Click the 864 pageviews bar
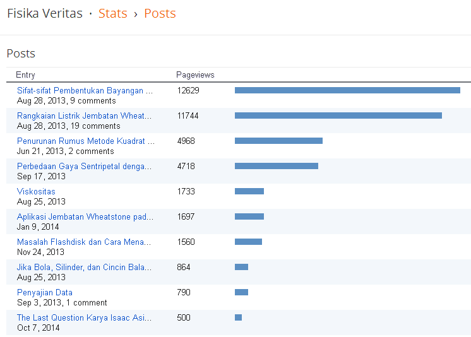 [242, 267]
